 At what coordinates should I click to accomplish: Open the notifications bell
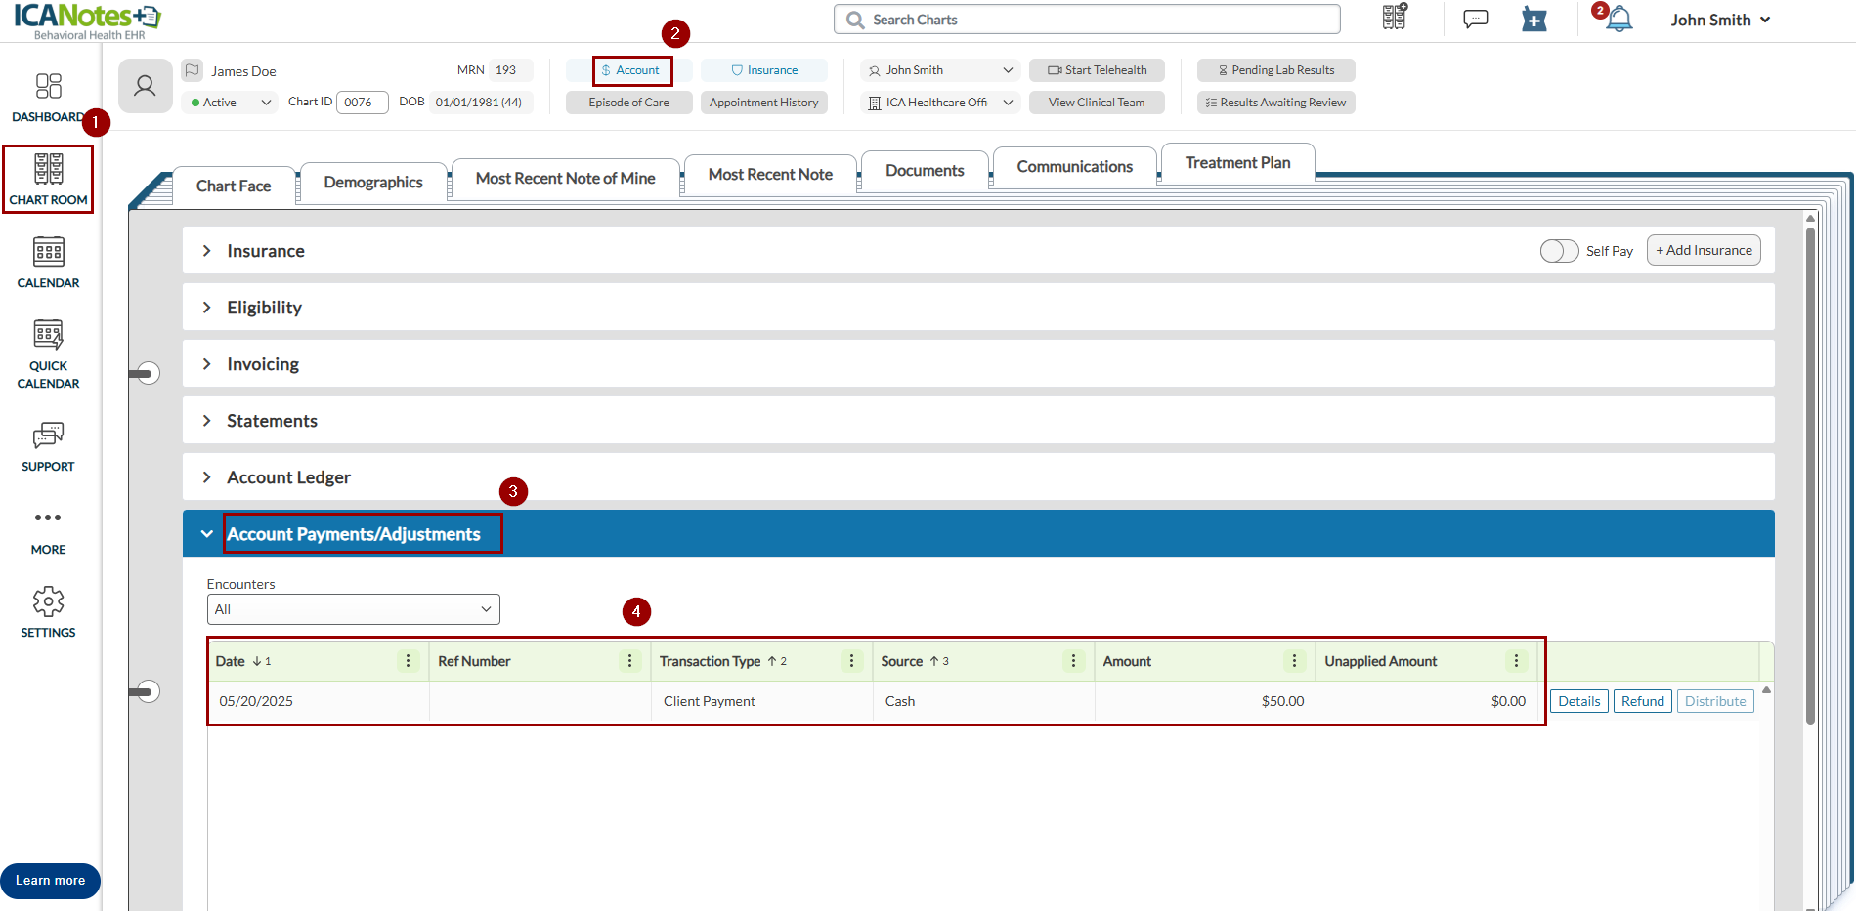coord(1619,19)
